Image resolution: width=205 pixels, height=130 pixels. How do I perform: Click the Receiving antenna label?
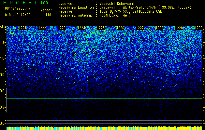(x=75, y=15)
